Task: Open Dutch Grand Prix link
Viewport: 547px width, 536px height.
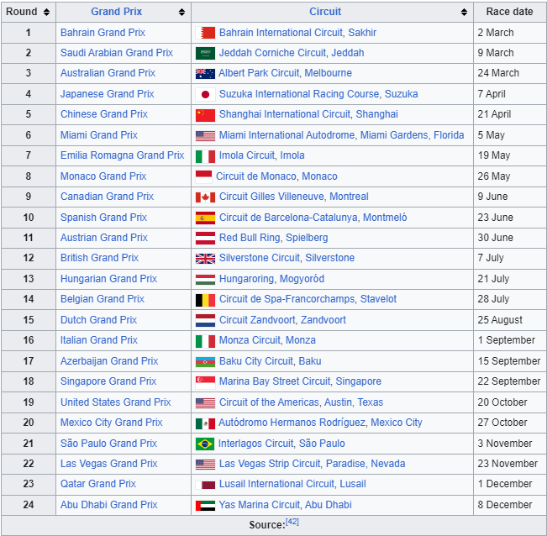Action: click(x=98, y=320)
